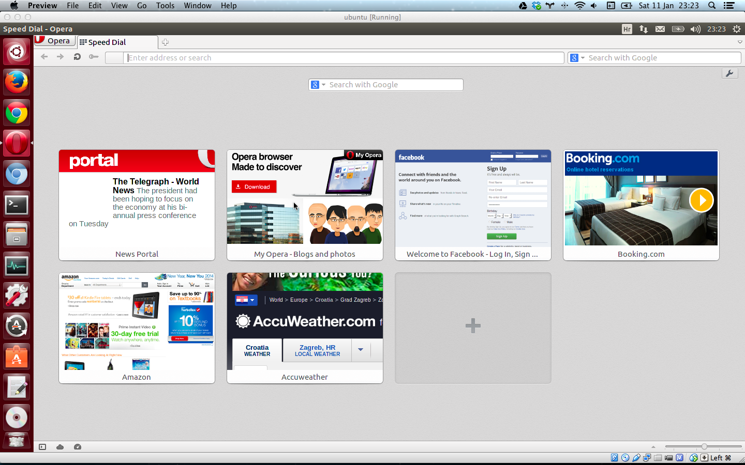Open the Accuweather speed dial tile

coord(305,328)
